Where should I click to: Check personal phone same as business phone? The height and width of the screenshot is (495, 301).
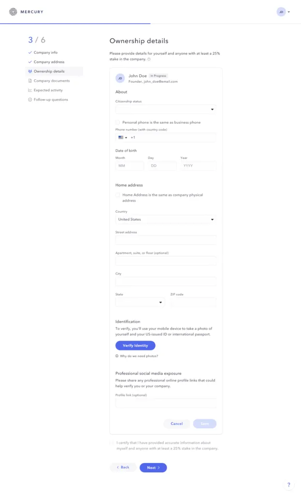pyautogui.click(x=118, y=122)
